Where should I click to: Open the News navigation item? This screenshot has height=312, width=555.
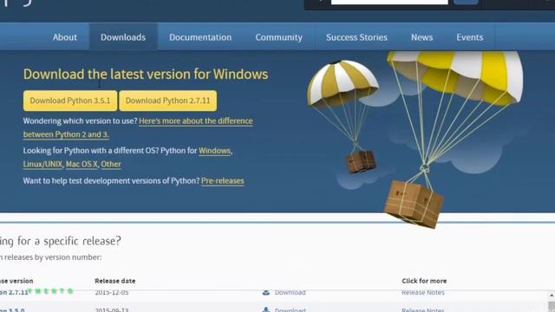(x=422, y=37)
